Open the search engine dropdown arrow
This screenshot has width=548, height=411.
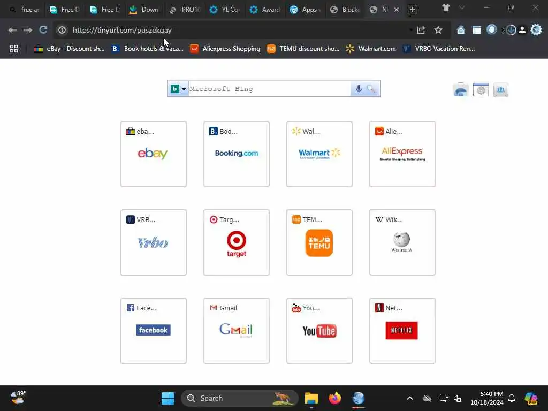pyautogui.click(x=184, y=89)
